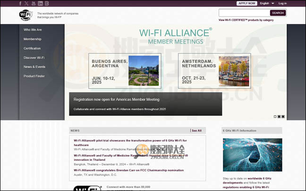Click the Wi-Fi Alliance logo

point(26,16)
